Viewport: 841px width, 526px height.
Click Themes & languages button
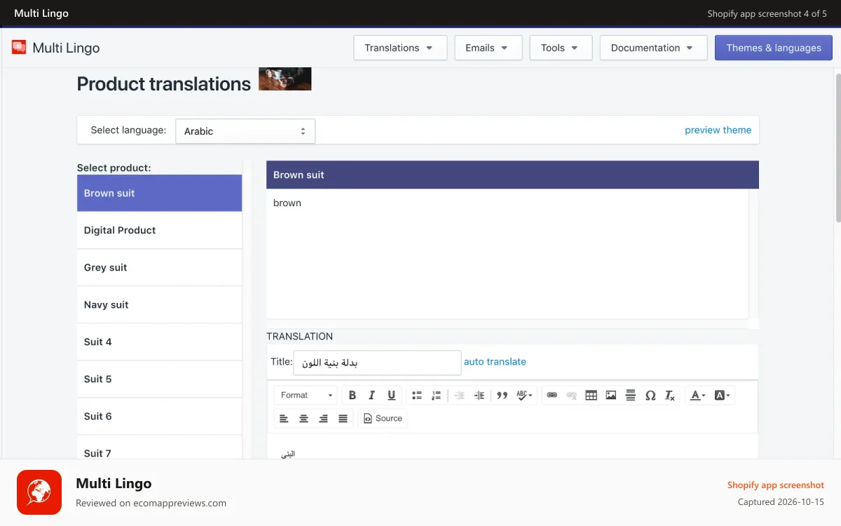[774, 48]
